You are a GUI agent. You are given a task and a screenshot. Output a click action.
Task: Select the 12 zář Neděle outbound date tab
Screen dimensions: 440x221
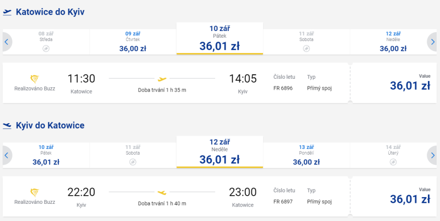pos(393,42)
